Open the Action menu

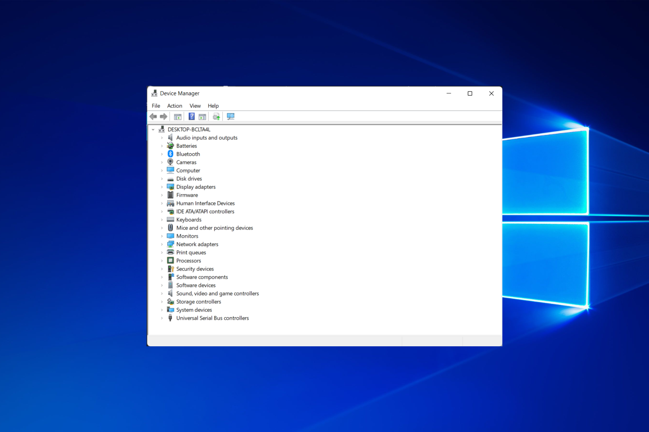pos(174,106)
